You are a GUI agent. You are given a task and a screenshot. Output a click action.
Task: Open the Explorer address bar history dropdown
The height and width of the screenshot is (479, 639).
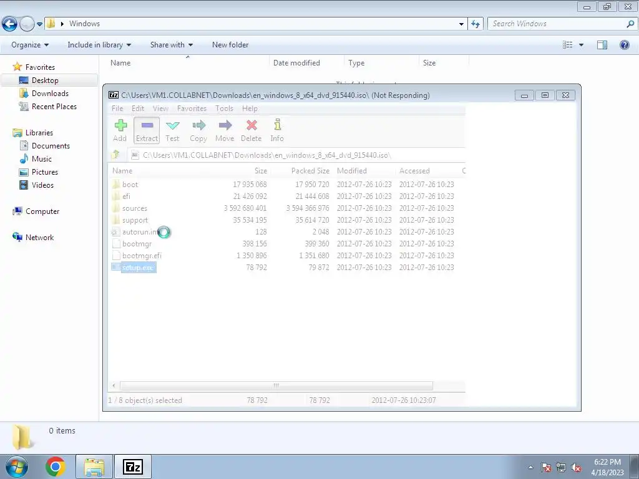click(461, 24)
